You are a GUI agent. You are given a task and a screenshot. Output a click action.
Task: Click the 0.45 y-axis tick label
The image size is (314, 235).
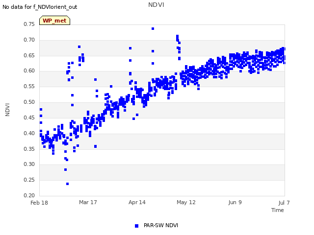[29, 117]
